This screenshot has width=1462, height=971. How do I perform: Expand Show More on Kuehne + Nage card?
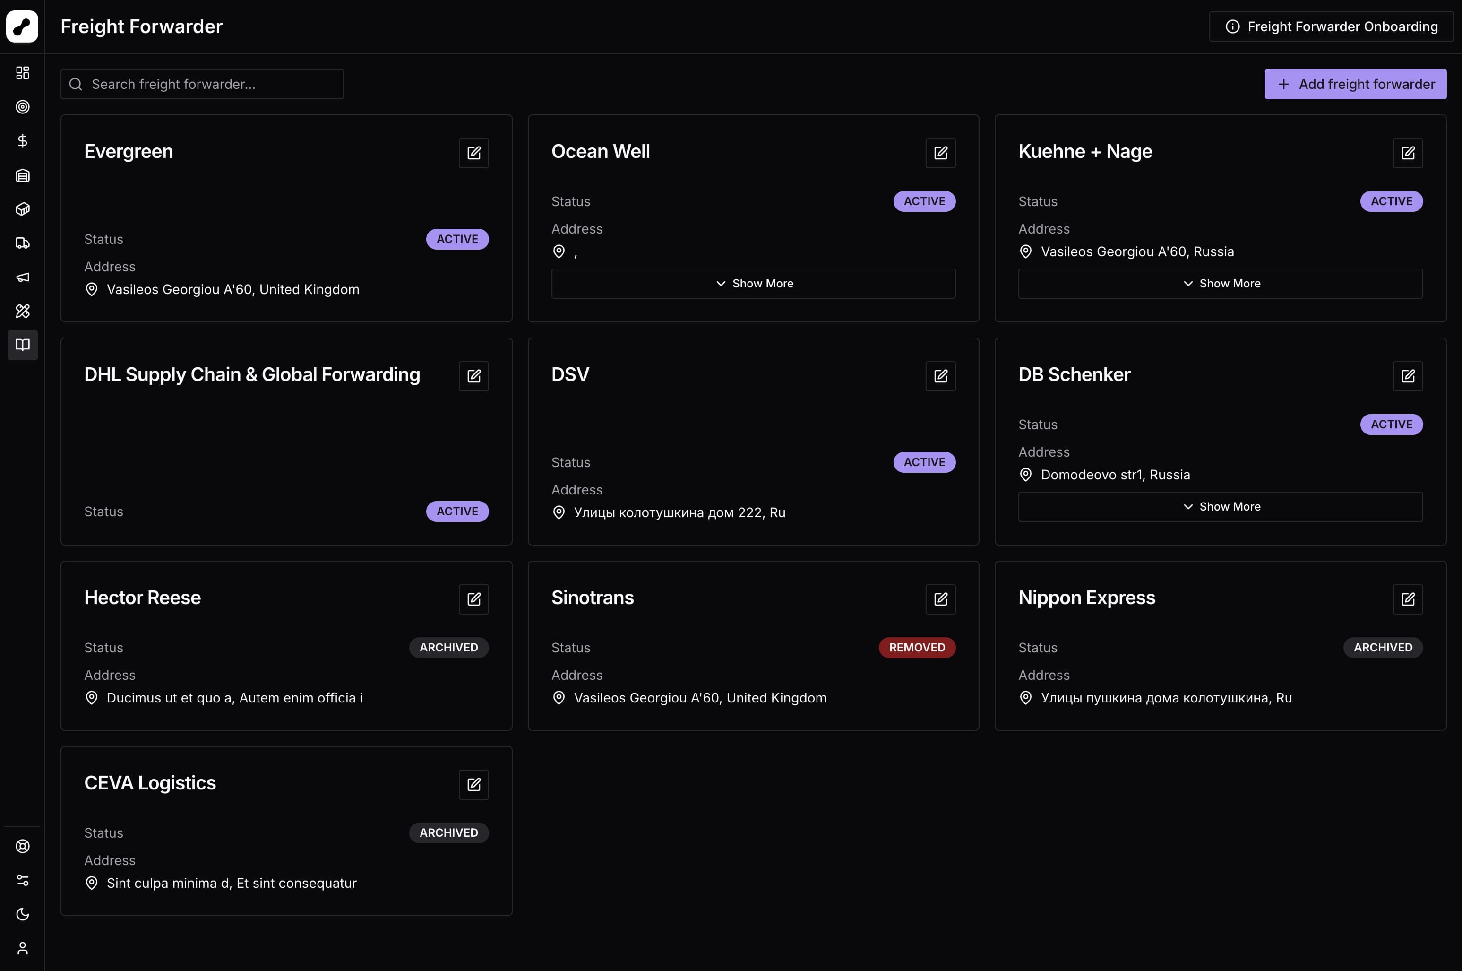point(1221,284)
